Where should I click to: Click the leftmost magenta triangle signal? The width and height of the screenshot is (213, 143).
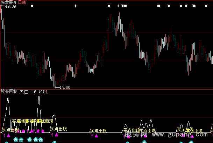pyautogui.click(x=8, y=135)
